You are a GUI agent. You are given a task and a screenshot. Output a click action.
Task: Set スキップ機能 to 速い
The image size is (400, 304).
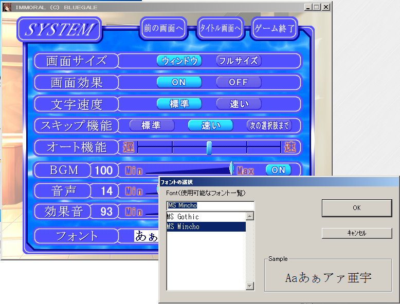coord(210,125)
